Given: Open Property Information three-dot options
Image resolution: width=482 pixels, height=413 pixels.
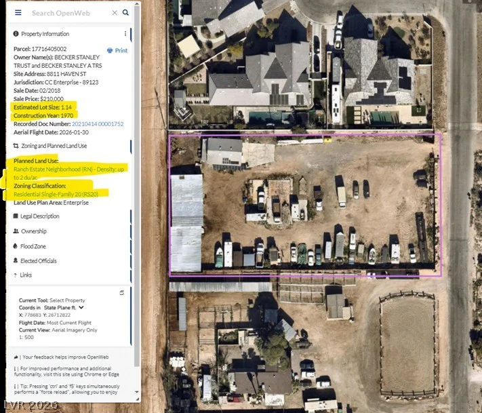Looking at the screenshot, I should [125, 34].
